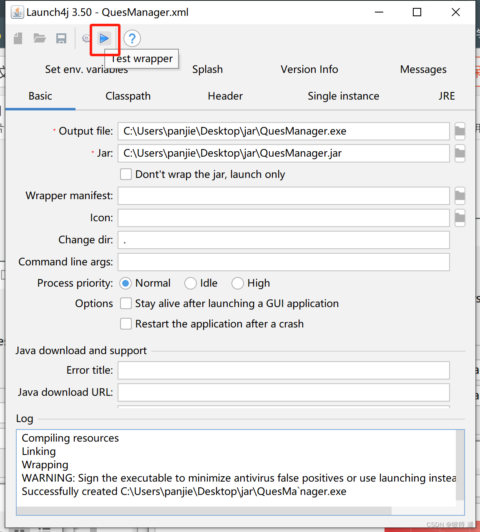This screenshot has height=532, width=480.
Task: Focus the Command line args field
Action: (284, 262)
